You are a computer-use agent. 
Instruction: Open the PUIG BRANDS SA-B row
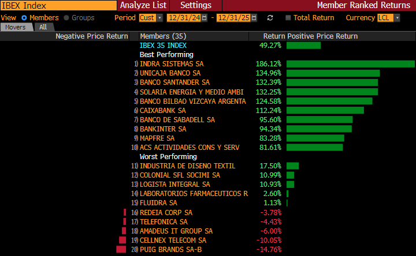[172, 249]
